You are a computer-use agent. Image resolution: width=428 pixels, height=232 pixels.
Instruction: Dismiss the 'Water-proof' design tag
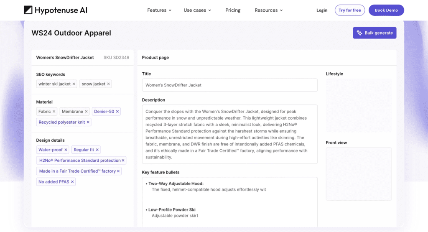tap(66, 150)
